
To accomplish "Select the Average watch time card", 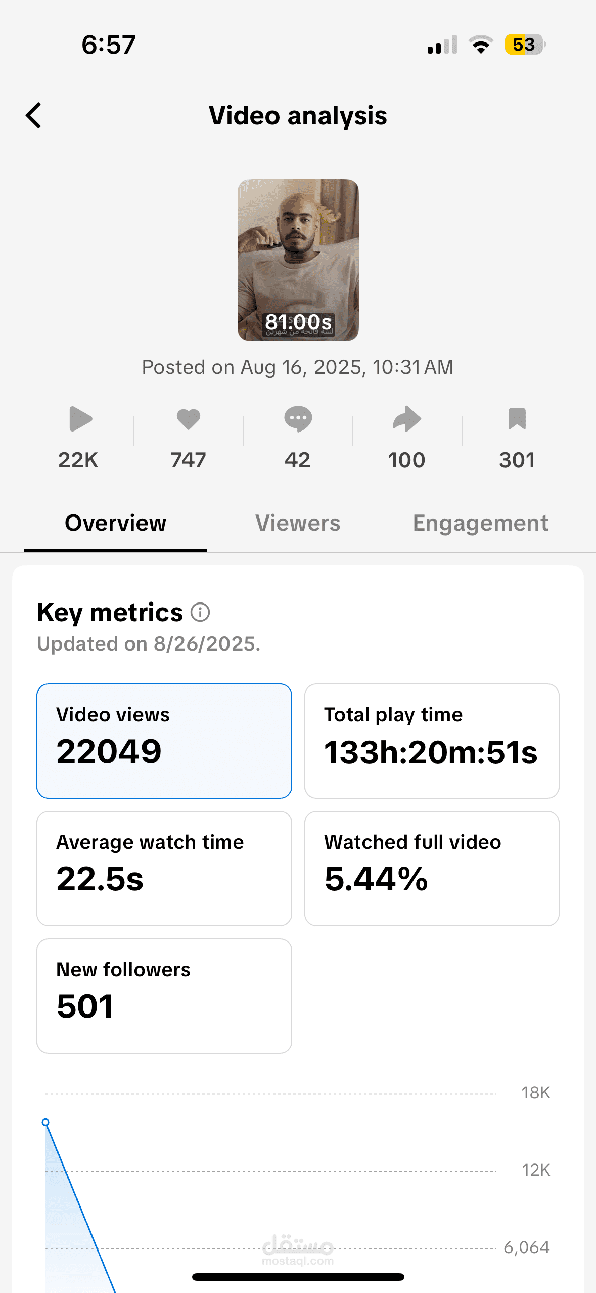I will [164, 869].
